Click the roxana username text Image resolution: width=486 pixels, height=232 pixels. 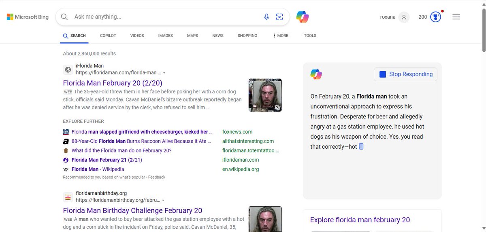(388, 17)
